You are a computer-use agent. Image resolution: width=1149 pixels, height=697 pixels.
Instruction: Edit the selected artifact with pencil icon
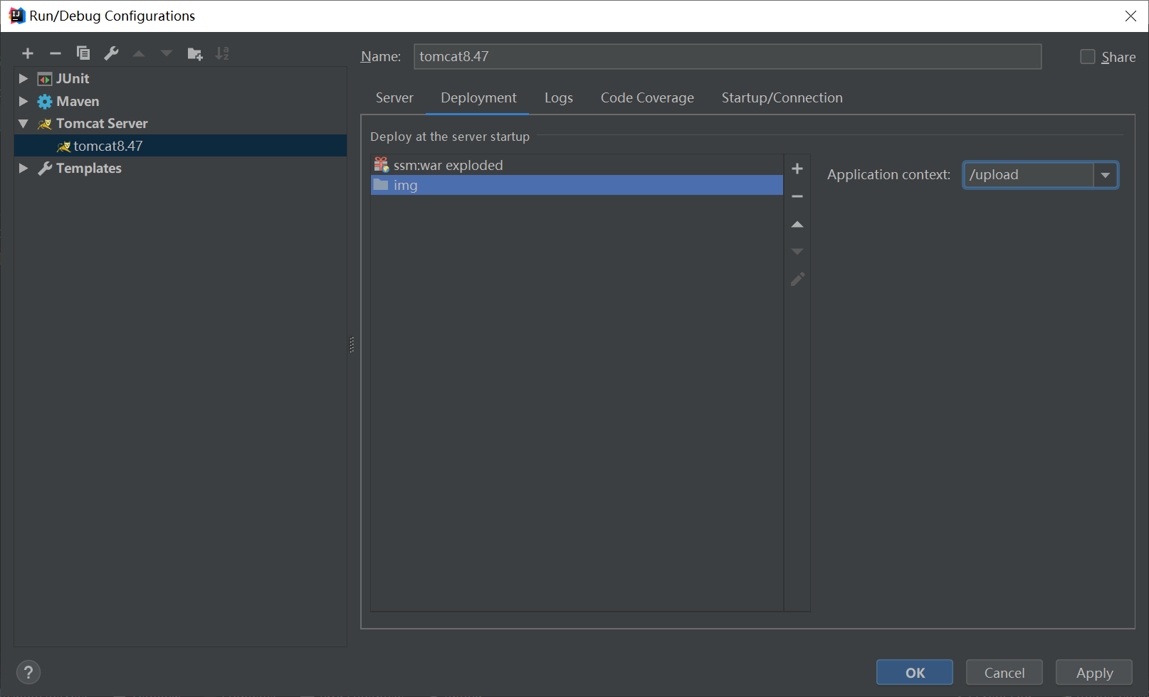pos(797,279)
